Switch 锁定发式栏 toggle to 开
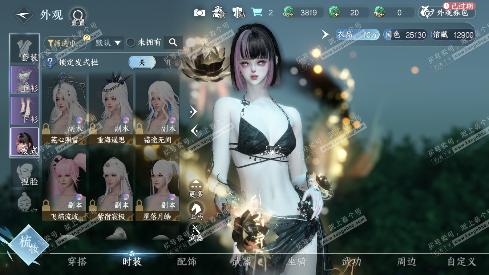Image resolution: width=489 pixels, height=275 pixels. point(168,62)
